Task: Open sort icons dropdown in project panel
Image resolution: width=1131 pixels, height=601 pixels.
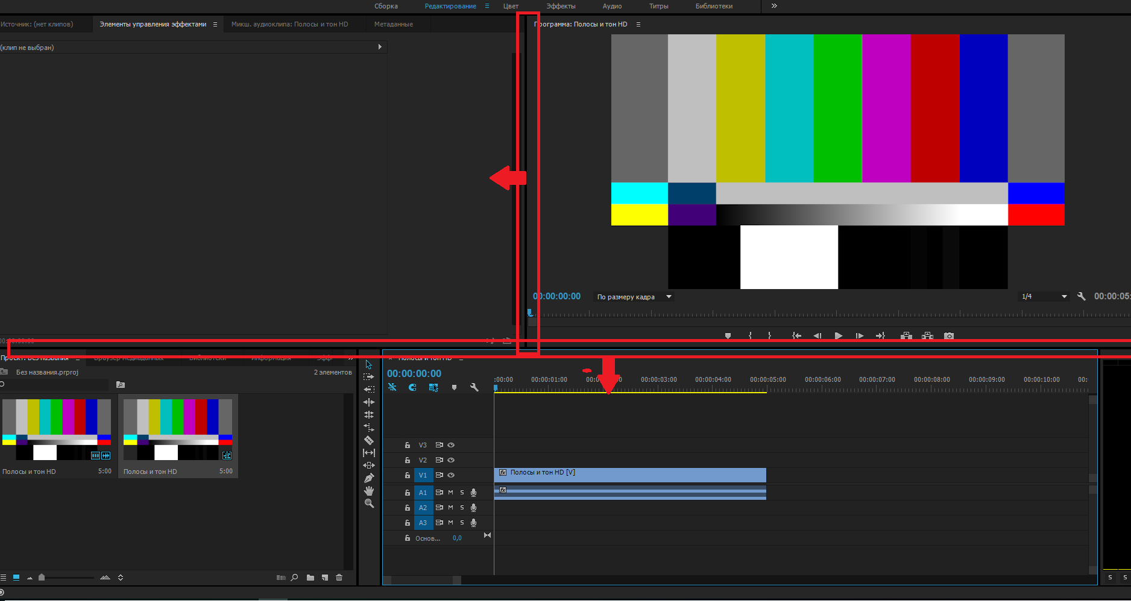Action: [121, 578]
